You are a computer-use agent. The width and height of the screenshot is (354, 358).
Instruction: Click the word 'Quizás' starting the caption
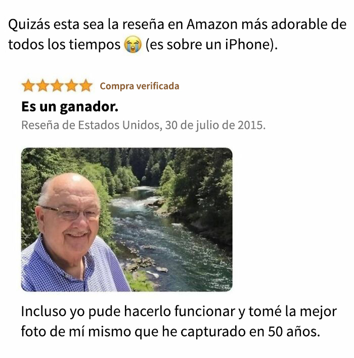(x=29, y=24)
